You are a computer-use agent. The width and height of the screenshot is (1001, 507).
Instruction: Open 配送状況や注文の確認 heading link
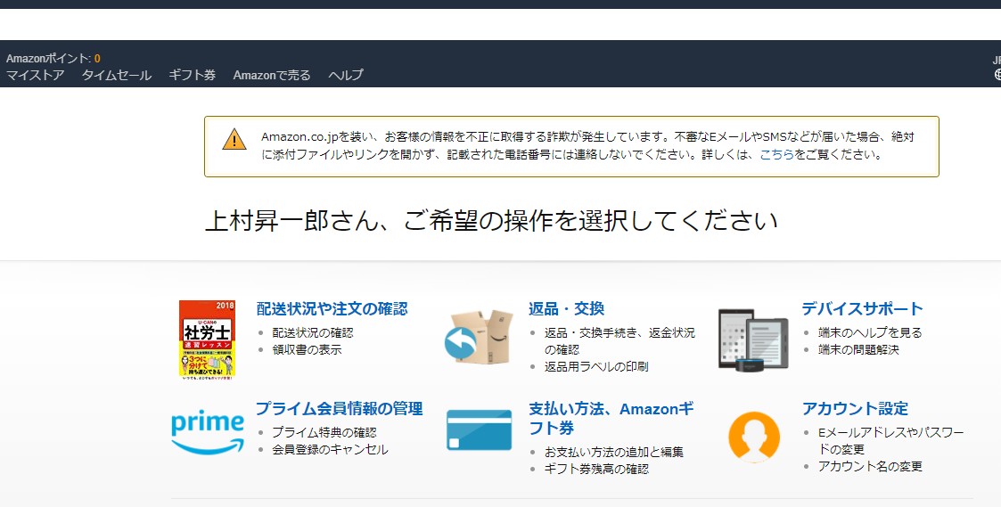click(x=332, y=309)
